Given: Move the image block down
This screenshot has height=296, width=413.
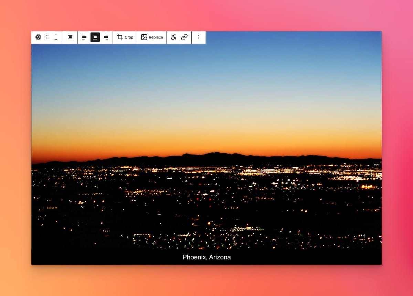Looking at the screenshot, I should click(56, 40).
